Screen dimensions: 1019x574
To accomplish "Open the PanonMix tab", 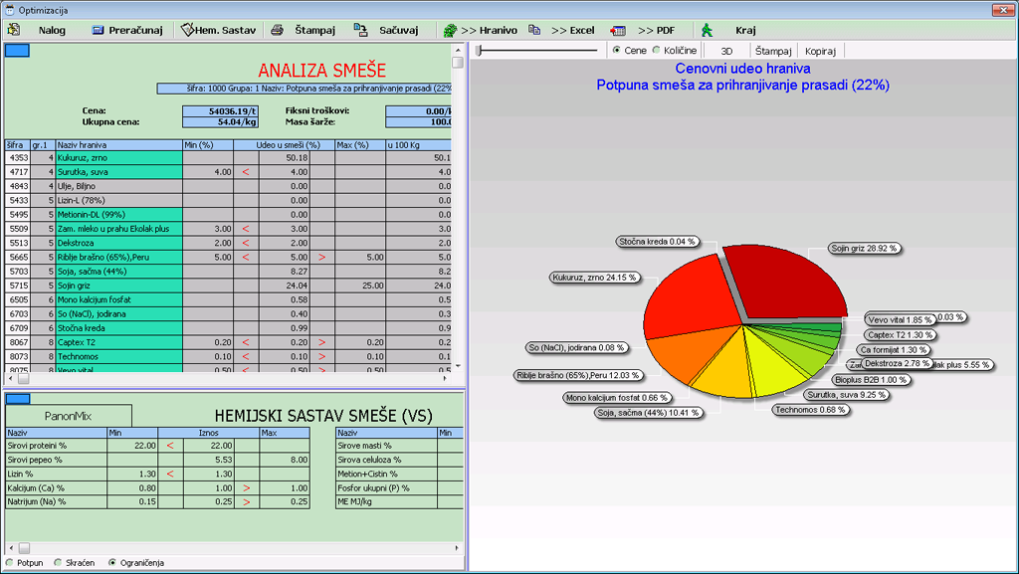I will [x=68, y=415].
